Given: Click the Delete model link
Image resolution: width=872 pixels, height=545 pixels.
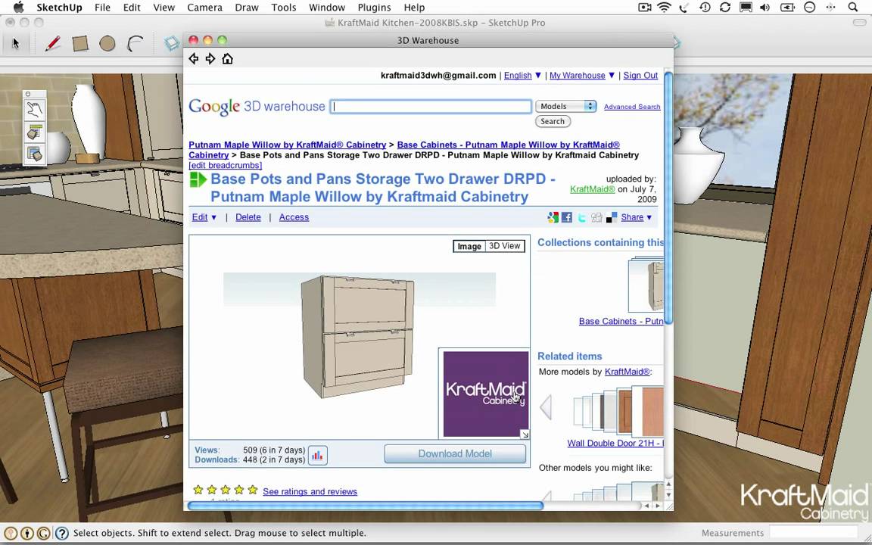Looking at the screenshot, I should [x=248, y=217].
